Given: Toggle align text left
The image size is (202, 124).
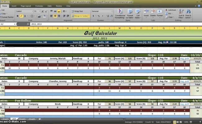Looking at the screenshot, I should coord(51,16).
